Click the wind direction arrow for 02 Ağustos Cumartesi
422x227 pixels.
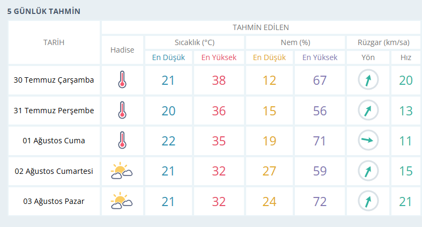coord(368,171)
